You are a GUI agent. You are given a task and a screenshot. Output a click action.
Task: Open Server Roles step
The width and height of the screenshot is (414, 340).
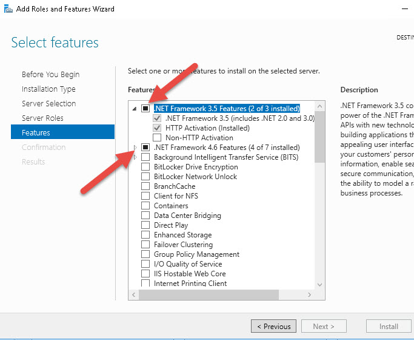point(42,118)
